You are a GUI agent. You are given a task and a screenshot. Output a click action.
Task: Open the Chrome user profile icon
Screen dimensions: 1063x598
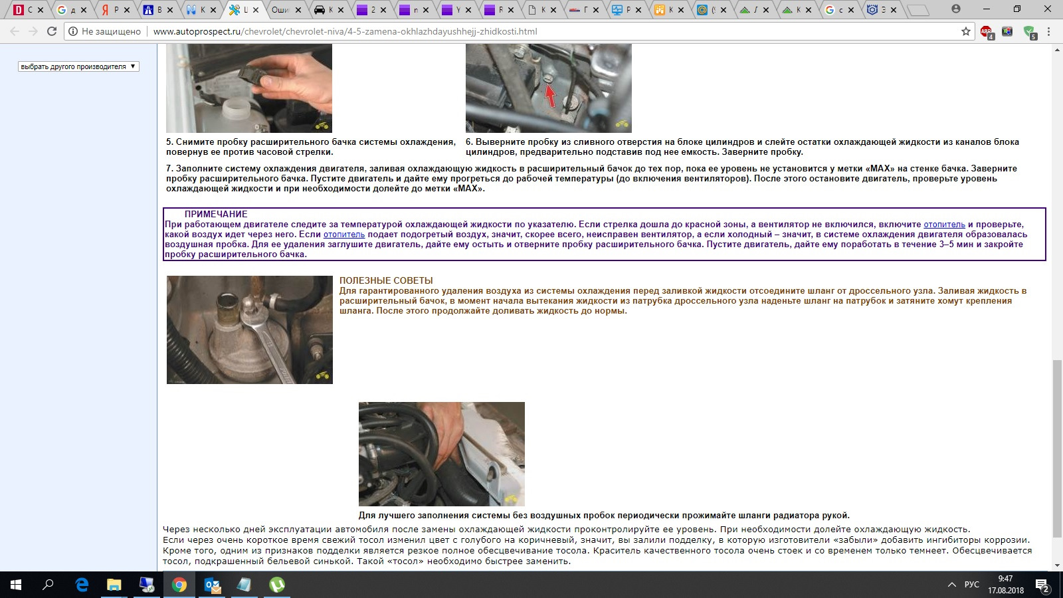pos(955,9)
